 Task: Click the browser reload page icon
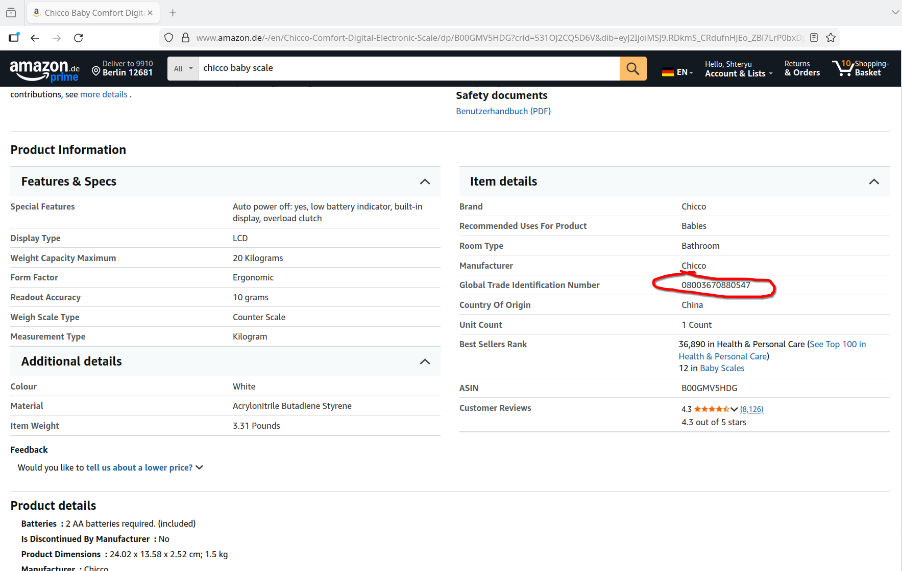(79, 38)
